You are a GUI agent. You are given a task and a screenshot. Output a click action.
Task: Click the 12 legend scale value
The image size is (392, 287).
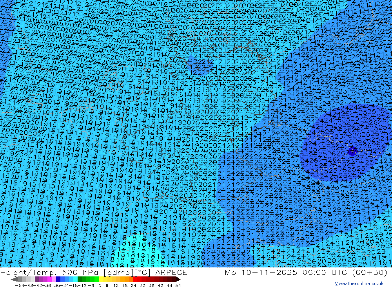click(116, 285)
